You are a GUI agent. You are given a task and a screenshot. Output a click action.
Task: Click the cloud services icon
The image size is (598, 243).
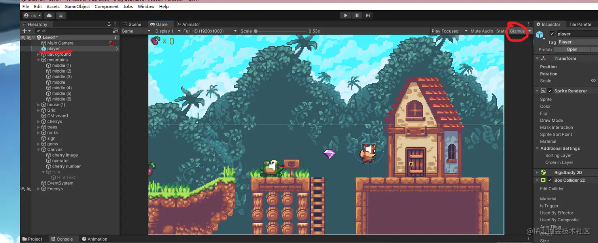coord(49,15)
